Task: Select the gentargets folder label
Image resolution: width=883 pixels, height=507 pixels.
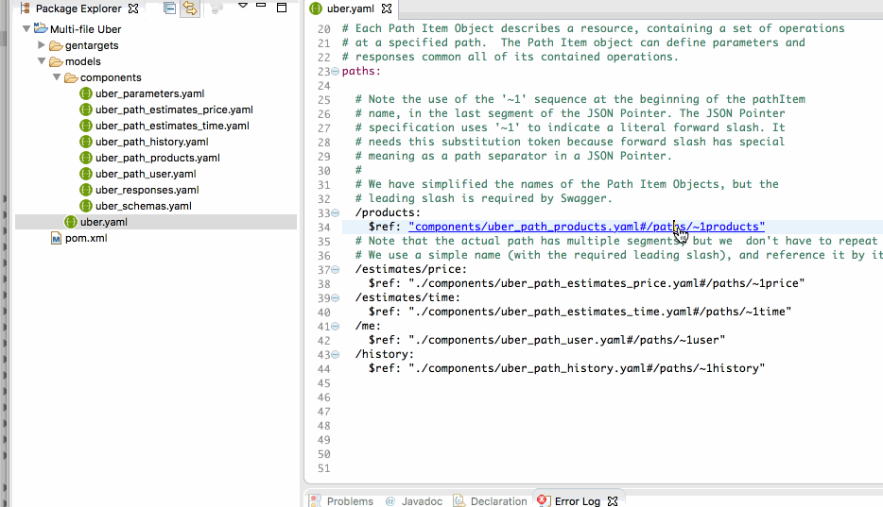Action: pyautogui.click(x=92, y=45)
